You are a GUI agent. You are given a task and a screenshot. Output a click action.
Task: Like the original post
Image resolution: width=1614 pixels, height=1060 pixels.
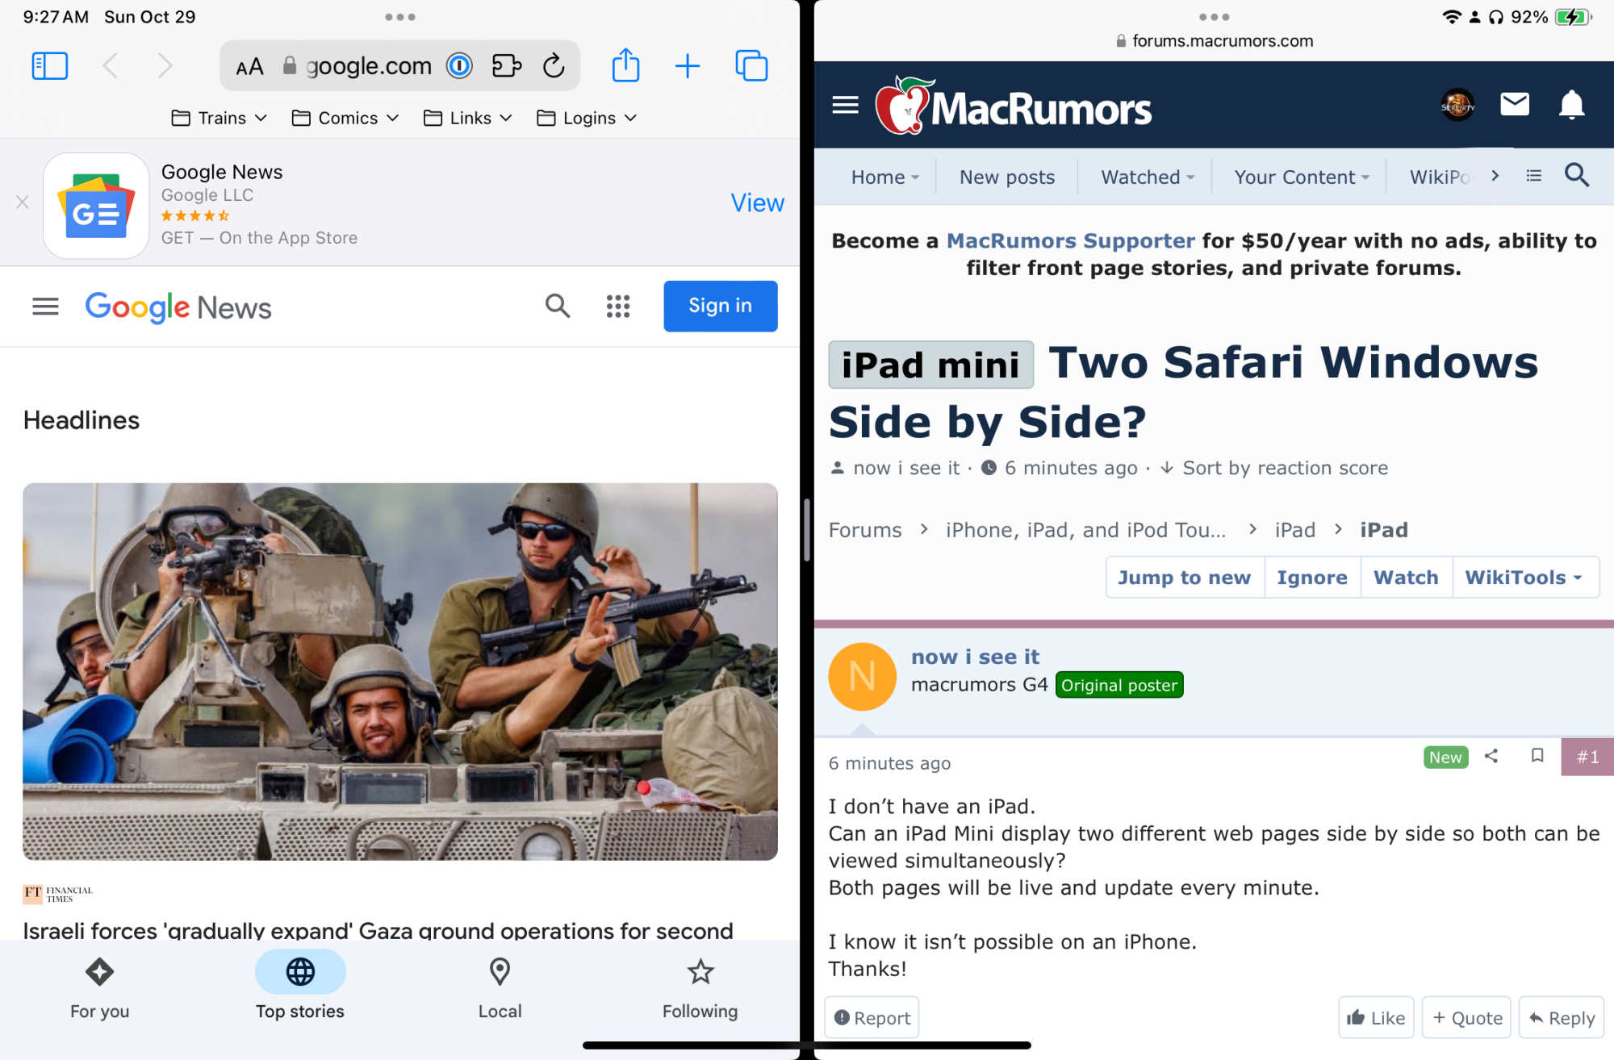pos(1376,1017)
